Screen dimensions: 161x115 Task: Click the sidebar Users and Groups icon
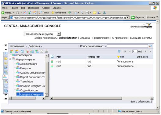[5, 77]
